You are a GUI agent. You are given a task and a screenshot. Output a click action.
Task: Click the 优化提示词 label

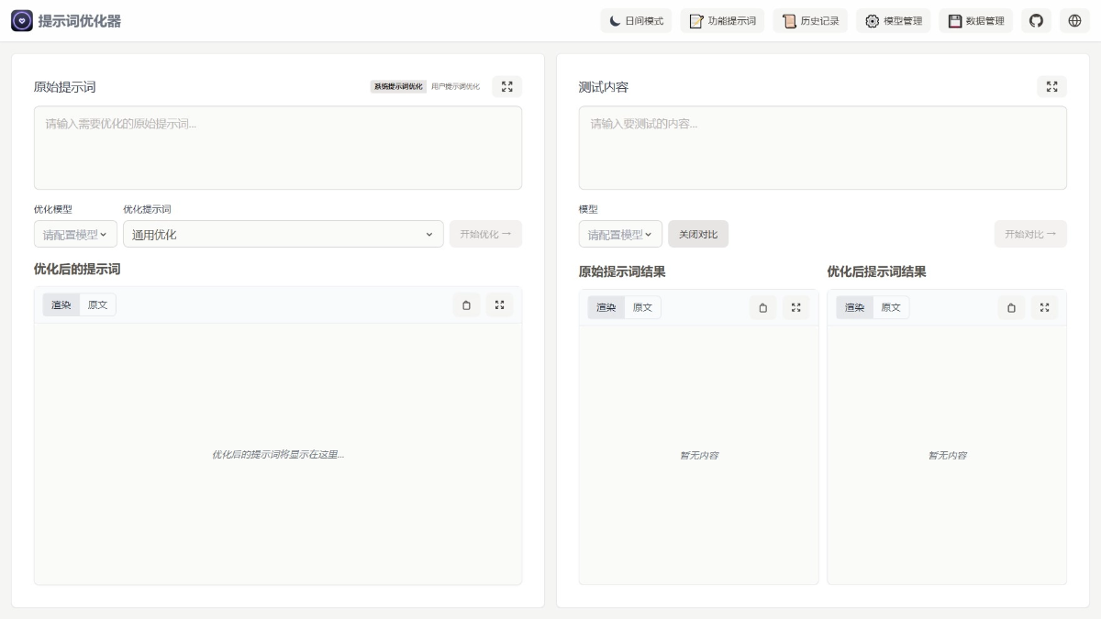[147, 209]
